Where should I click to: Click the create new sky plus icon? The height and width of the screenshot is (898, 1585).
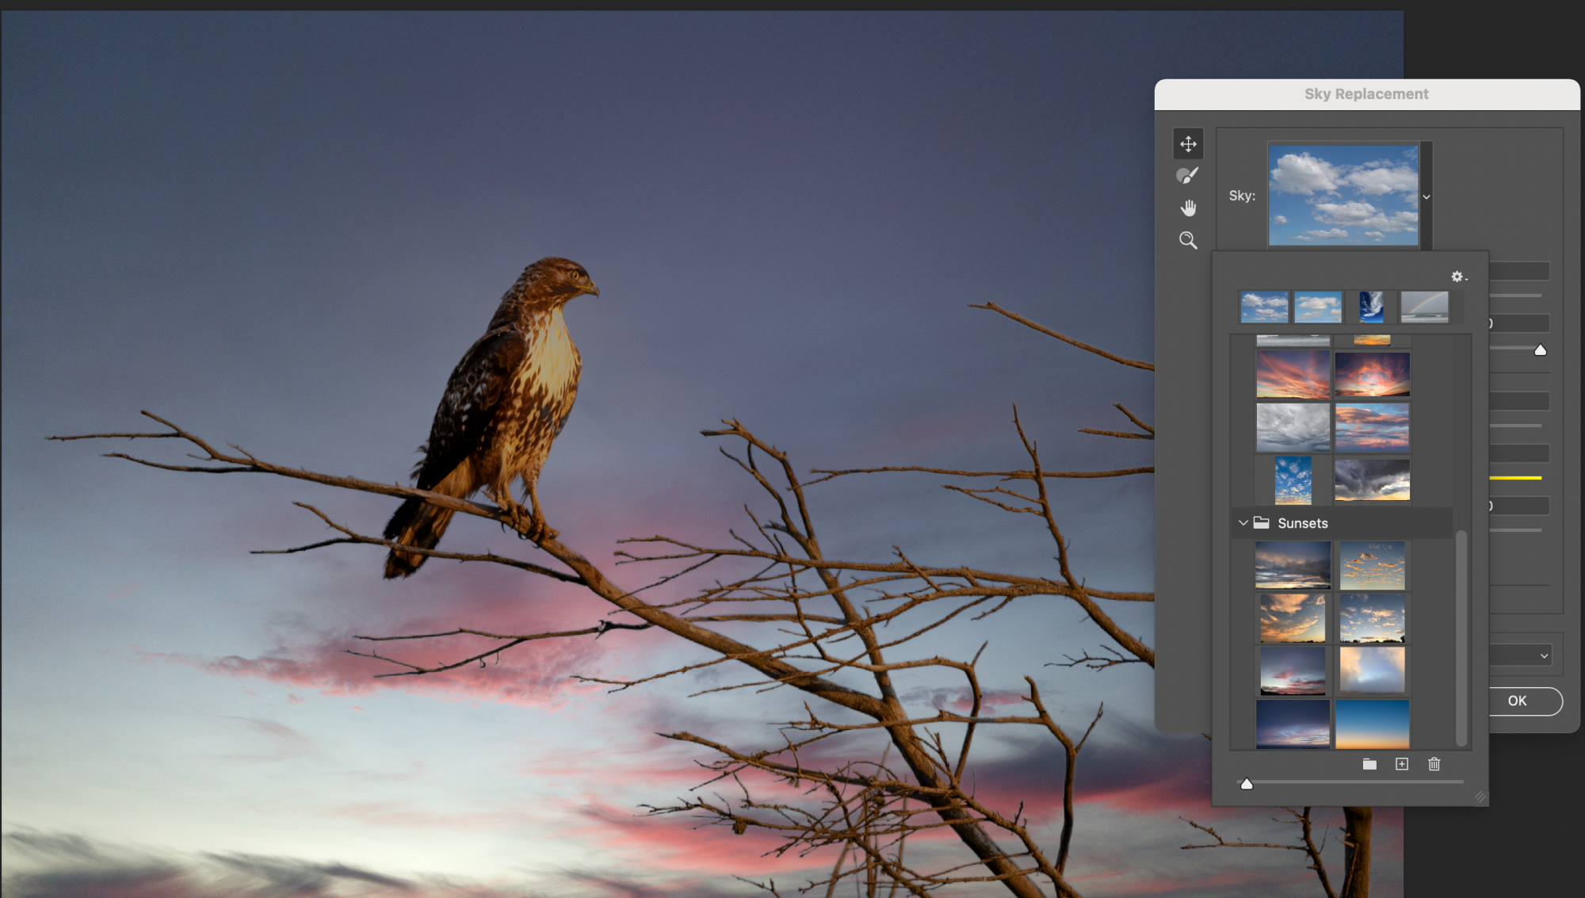[x=1402, y=764]
